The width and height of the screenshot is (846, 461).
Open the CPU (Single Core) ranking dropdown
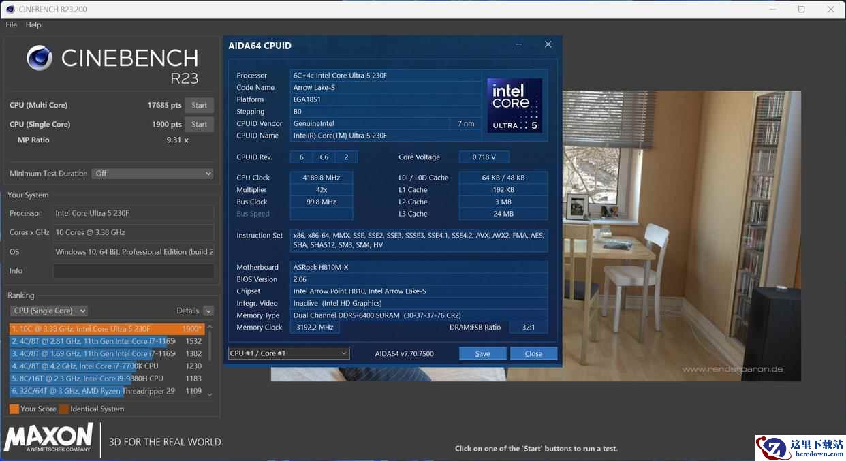pyautogui.click(x=49, y=311)
